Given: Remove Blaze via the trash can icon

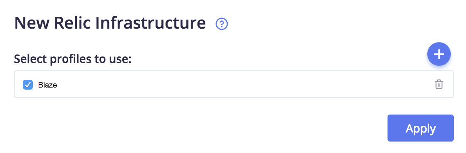Looking at the screenshot, I should pyautogui.click(x=439, y=85).
